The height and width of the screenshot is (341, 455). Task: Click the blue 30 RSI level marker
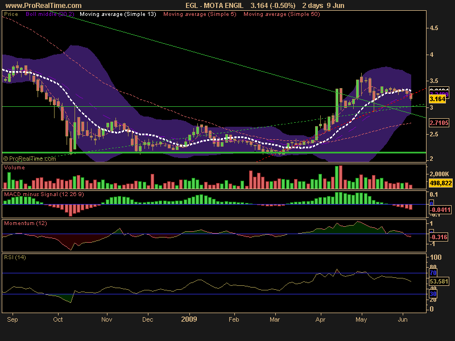[432, 294]
